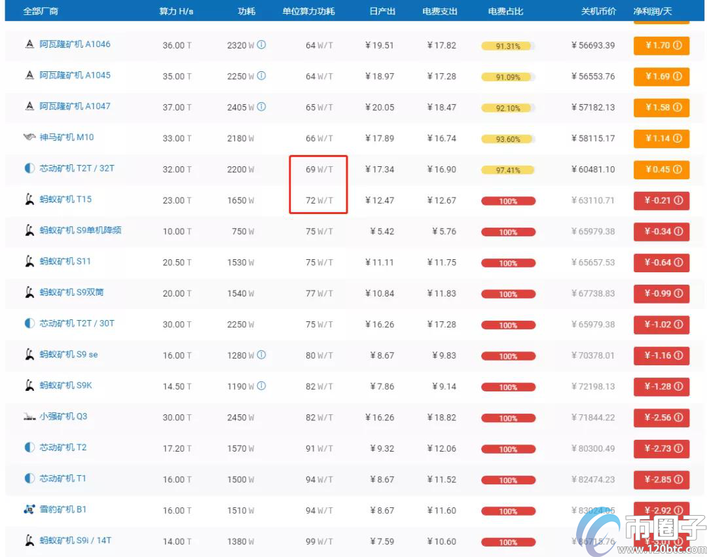Sort by the 关机币价 column header
This screenshot has width=707, height=557.
[598, 11]
